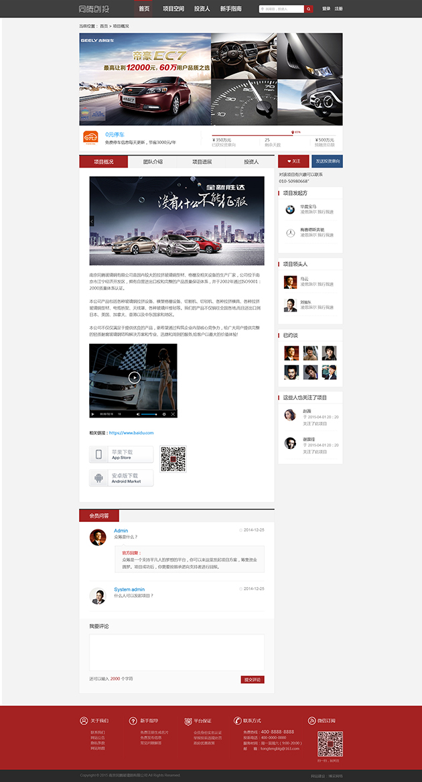
Task: Click the 我要评论 comment text area
Action: tap(177, 653)
